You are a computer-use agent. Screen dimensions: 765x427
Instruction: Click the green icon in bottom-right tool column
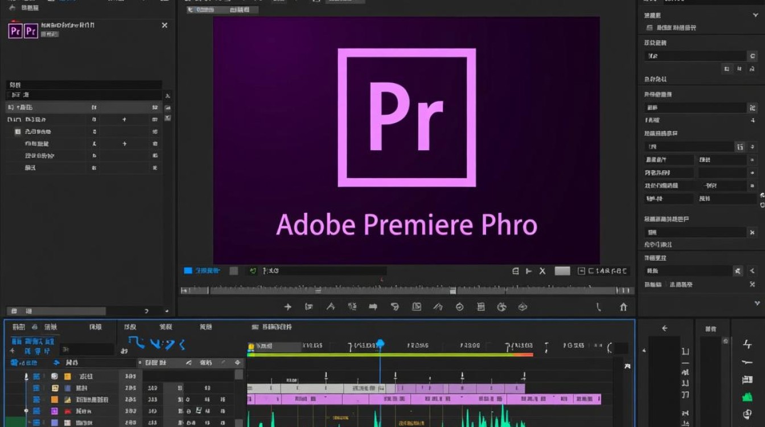coord(747,397)
